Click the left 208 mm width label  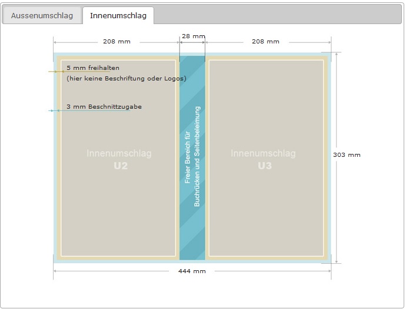pos(117,41)
